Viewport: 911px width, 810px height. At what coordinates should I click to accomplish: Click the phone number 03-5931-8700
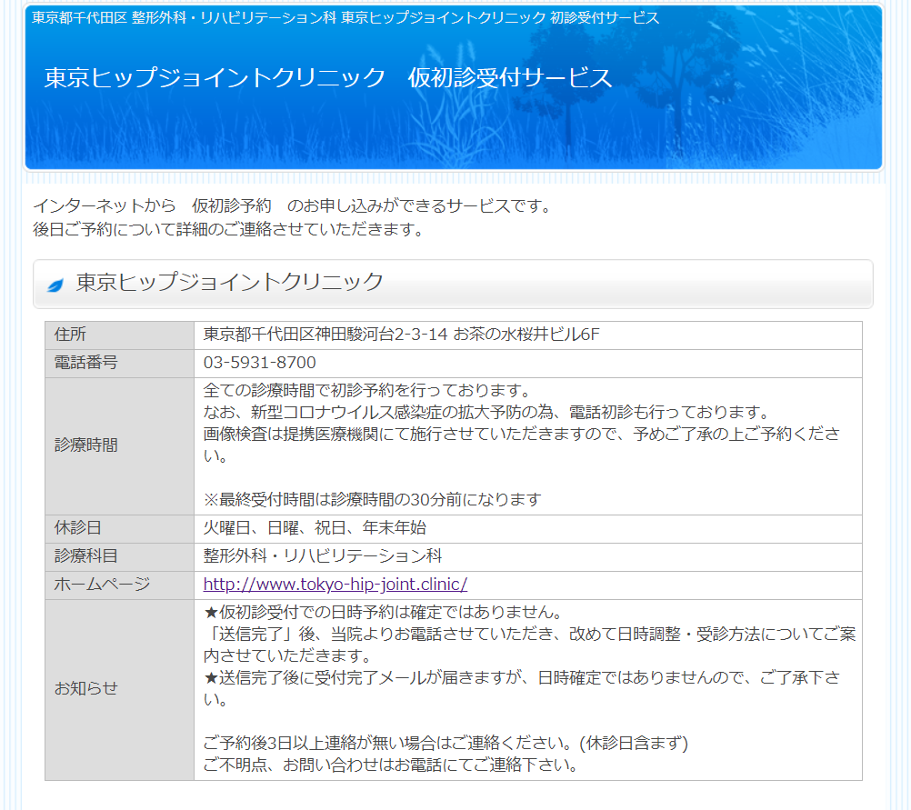[260, 363]
